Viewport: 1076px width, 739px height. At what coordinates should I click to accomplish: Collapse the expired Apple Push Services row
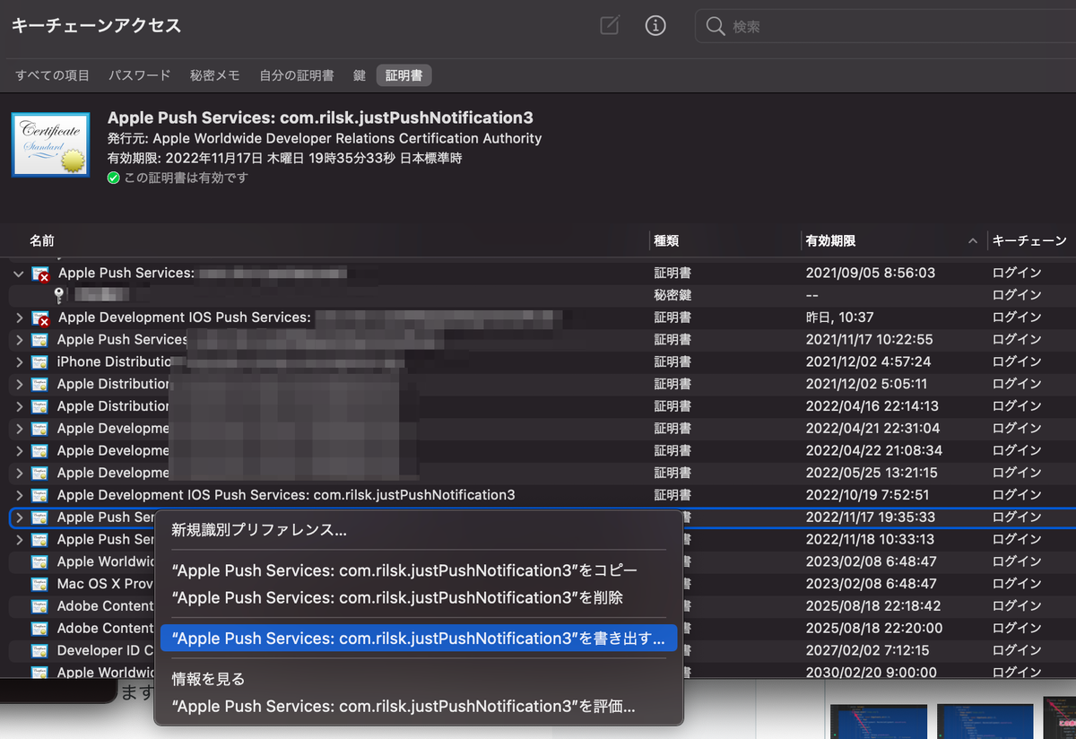[19, 274]
